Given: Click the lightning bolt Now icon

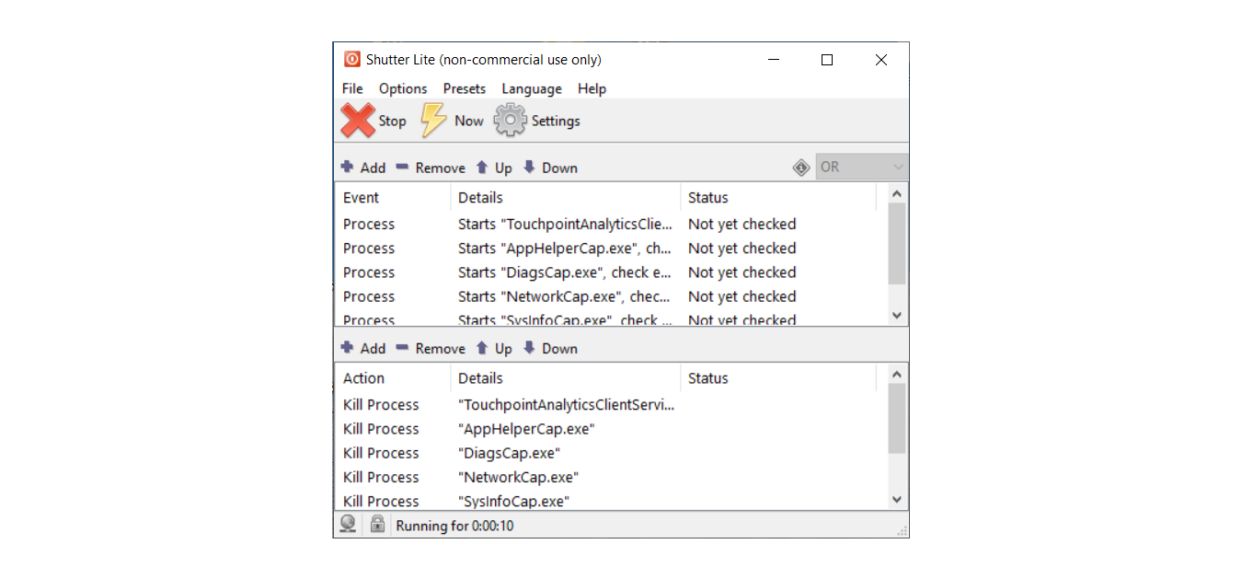Looking at the screenshot, I should pos(433,121).
